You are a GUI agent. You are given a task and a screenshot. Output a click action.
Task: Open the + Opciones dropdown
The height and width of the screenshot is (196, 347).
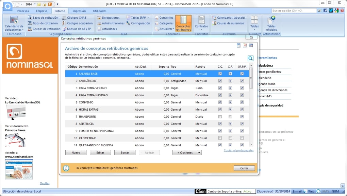[187, 152]
